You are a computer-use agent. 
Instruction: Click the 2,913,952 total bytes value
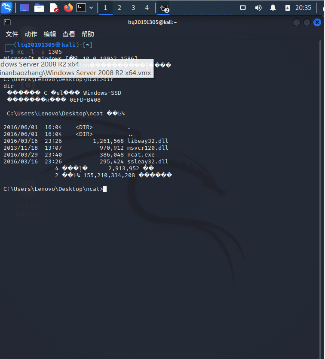pyautogui.click(x=123, y=169)
